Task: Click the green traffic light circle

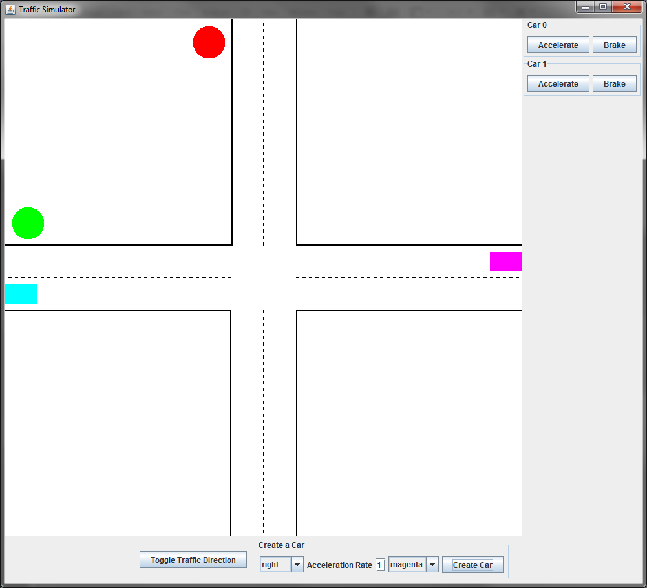Action: (28, 224)
